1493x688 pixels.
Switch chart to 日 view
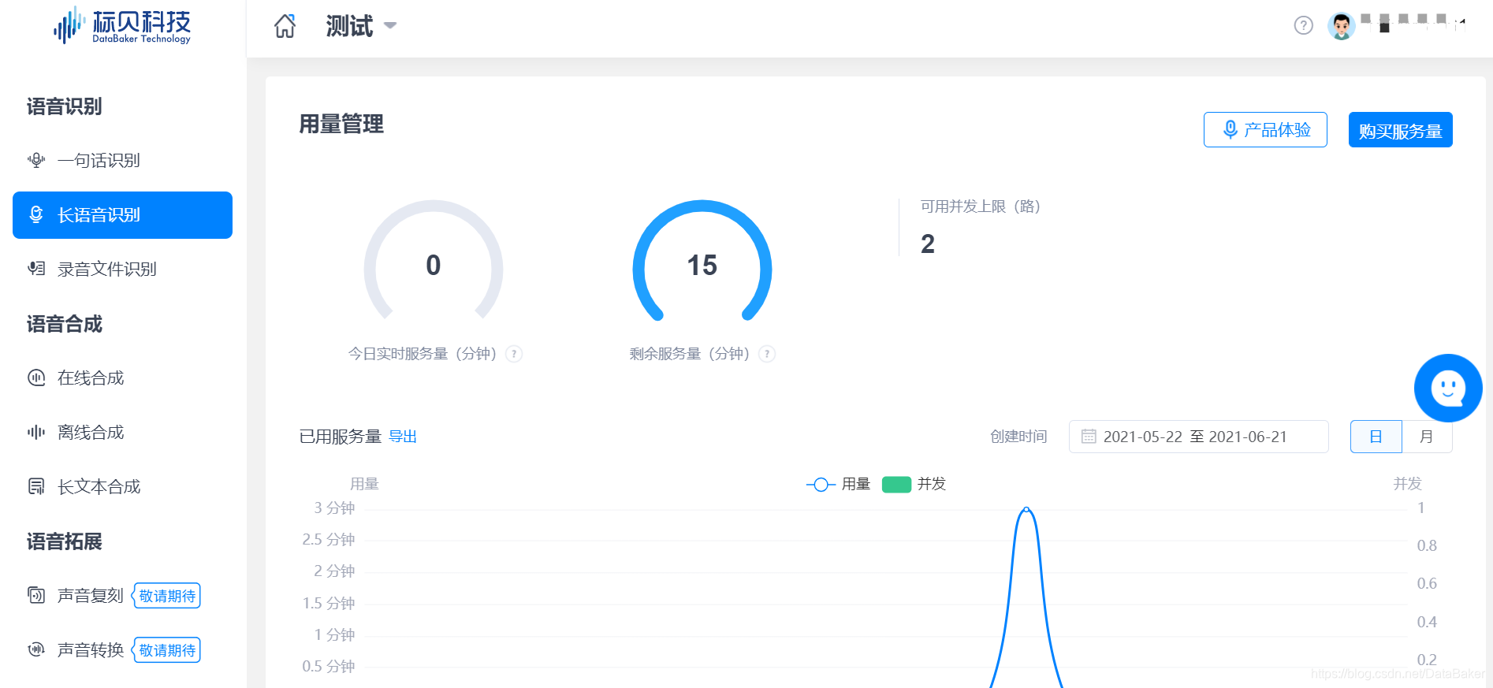1376,437
